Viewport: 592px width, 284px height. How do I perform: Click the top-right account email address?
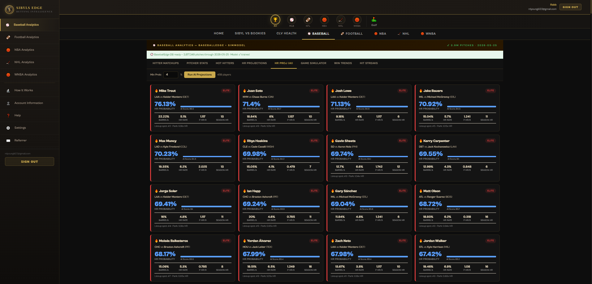tap(542, 9)
